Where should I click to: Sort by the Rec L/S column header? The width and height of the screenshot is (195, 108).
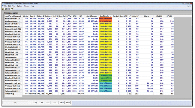(124, 16)
